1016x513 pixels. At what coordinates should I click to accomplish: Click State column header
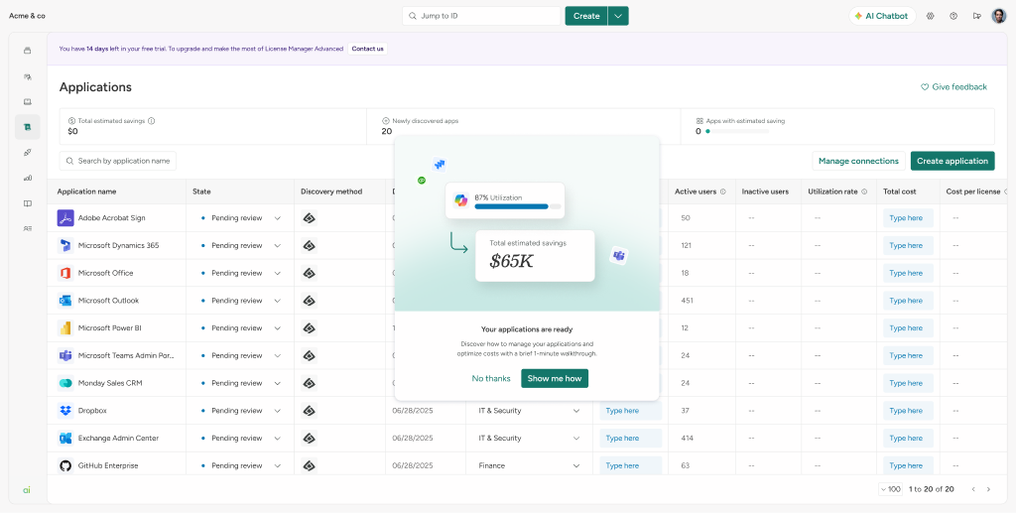pos(201,192)
